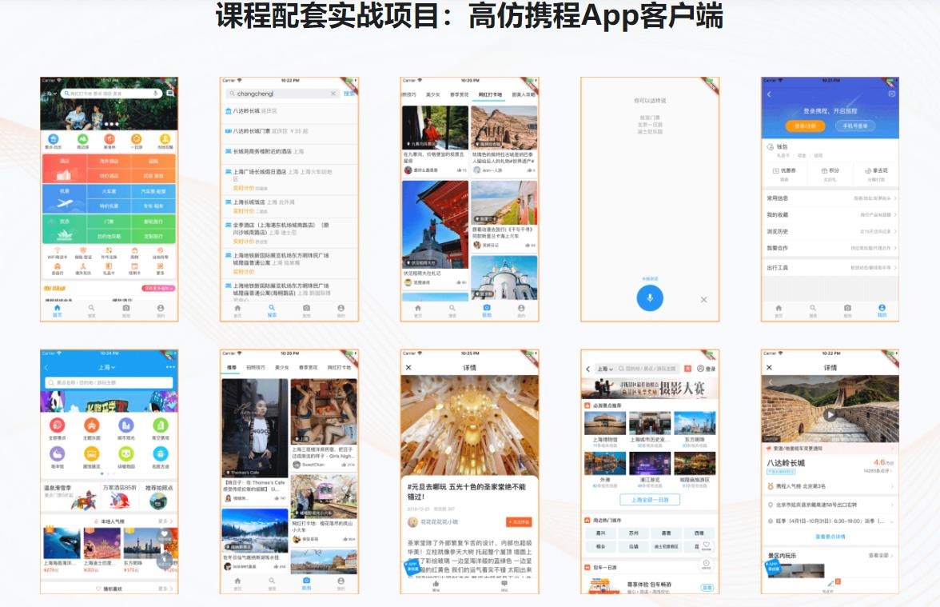This screenshot has width=940, height=607.
Task: Open the message icon on home screen
Action: tap(169, 94)
